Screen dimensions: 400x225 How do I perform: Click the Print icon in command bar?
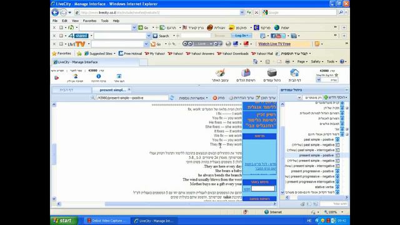(287, 61)
